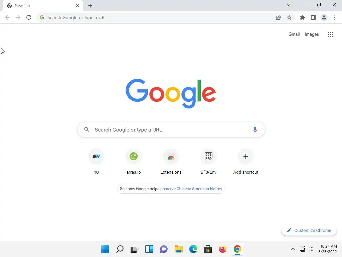Reload the current page

(x=29, y=17)
